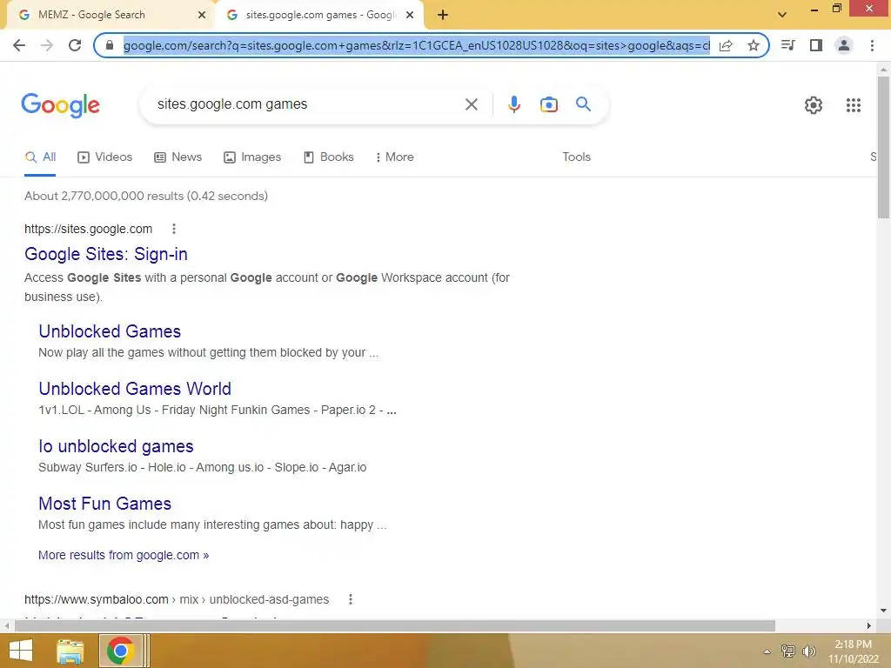Screen dimensions: 891x668
Task: Search by image with camera icon
Action: (548, 104)
